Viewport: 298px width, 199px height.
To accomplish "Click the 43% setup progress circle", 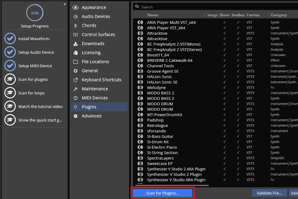I will coord(35,13).
